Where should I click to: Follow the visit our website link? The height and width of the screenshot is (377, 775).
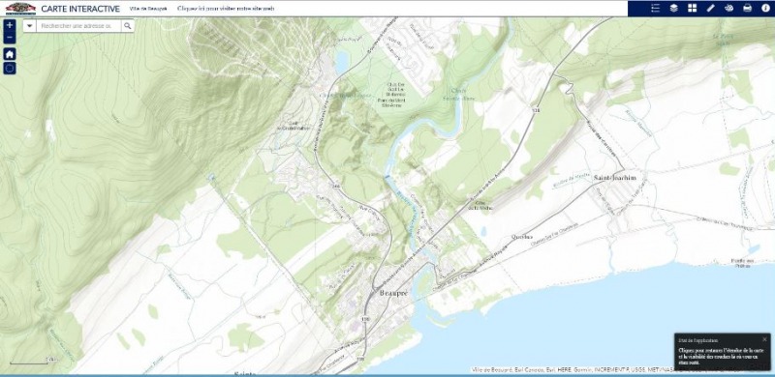226,9
